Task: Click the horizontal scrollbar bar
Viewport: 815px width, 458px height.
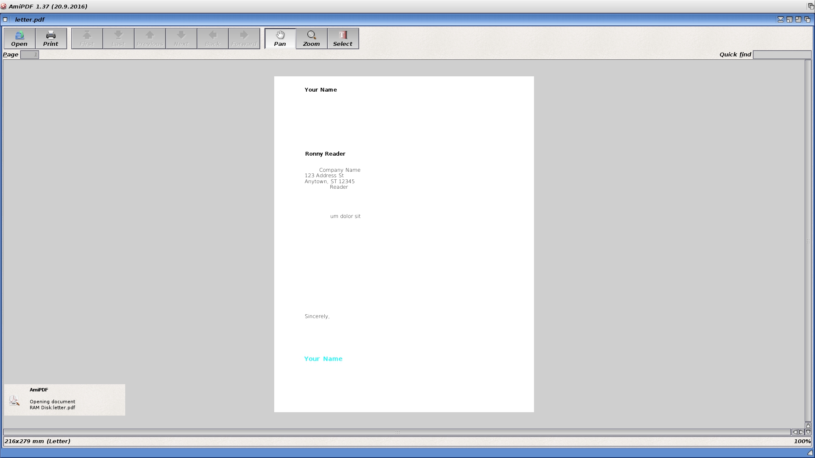Action: point(397,432)
